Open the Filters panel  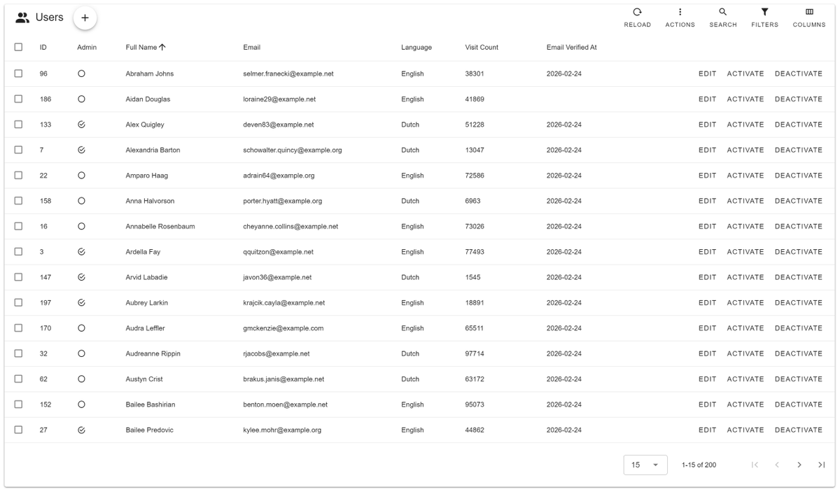pos(765,18)
